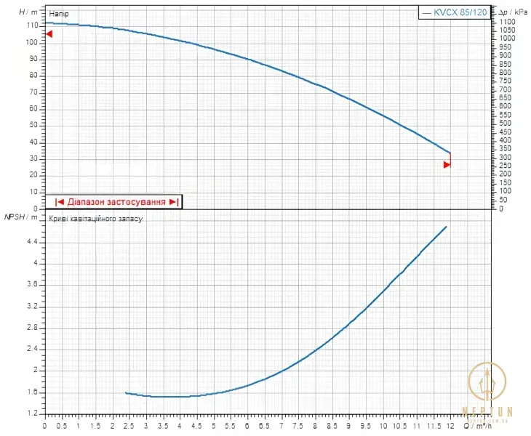Click the 1100 tick on kPa axis
The height and width of the screenshot is (436, 531).
(x=507, y=22)
